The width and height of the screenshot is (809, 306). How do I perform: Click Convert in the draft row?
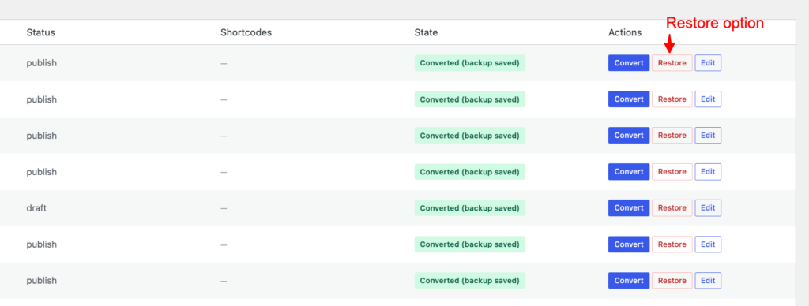629,208
